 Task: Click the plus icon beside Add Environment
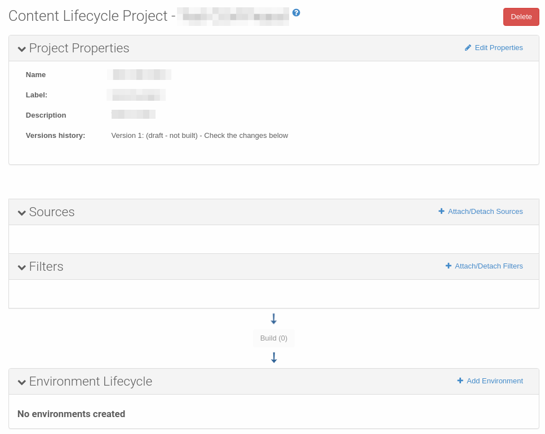click(x=460, y=381)
